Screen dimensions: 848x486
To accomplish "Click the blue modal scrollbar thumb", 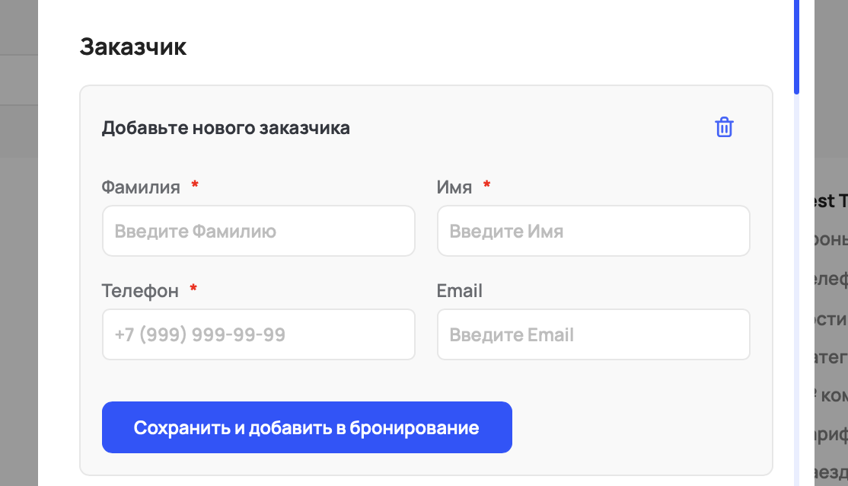I will click(796, 46).
